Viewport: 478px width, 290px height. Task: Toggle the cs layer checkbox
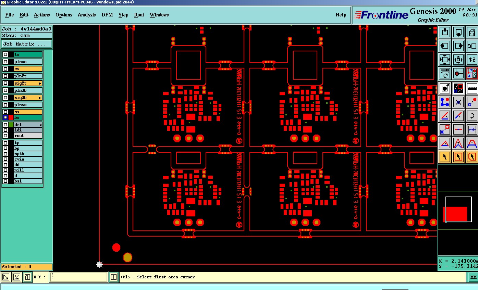[5, 69]
